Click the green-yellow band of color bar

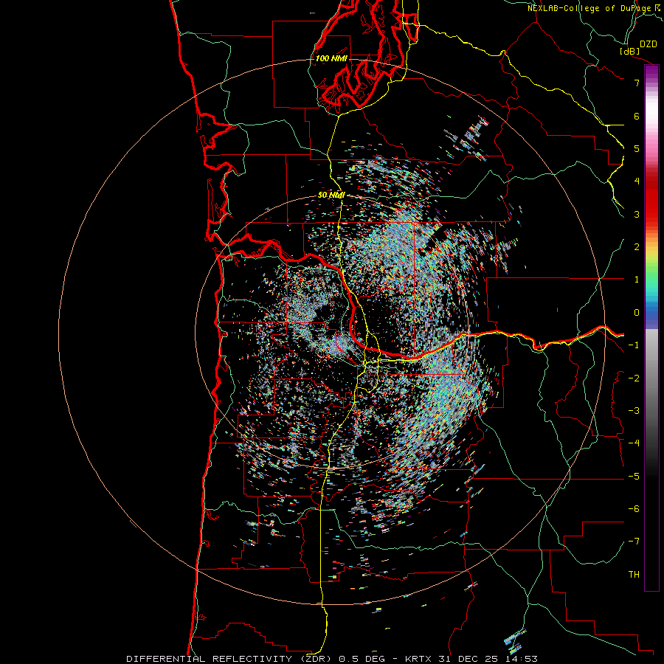[x=651, y=263]
